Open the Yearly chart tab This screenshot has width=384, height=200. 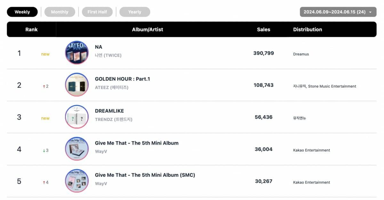(x=134, y=12)
